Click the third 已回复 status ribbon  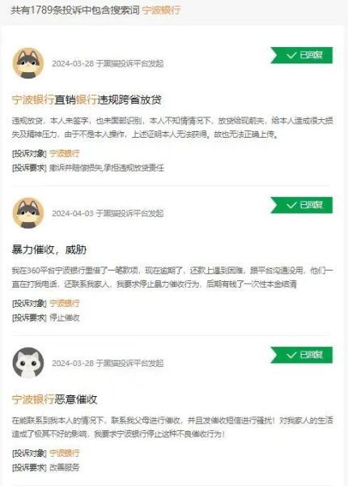tap(302, 355)
